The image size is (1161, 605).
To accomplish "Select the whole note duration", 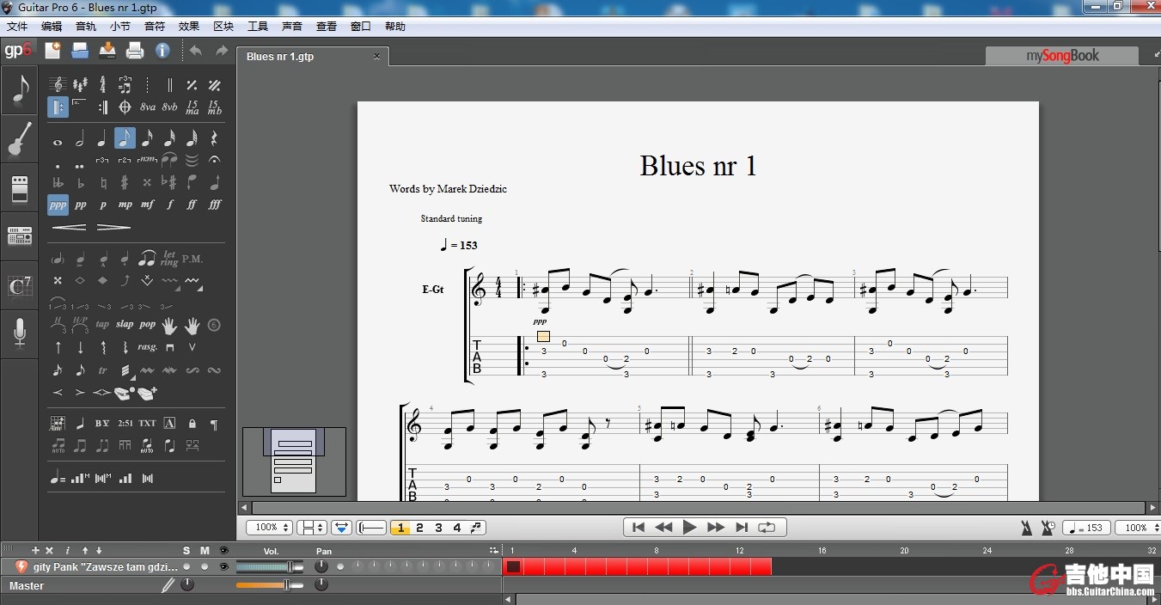I will pos(58,139).
